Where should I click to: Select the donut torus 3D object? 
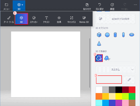point(132,35)
